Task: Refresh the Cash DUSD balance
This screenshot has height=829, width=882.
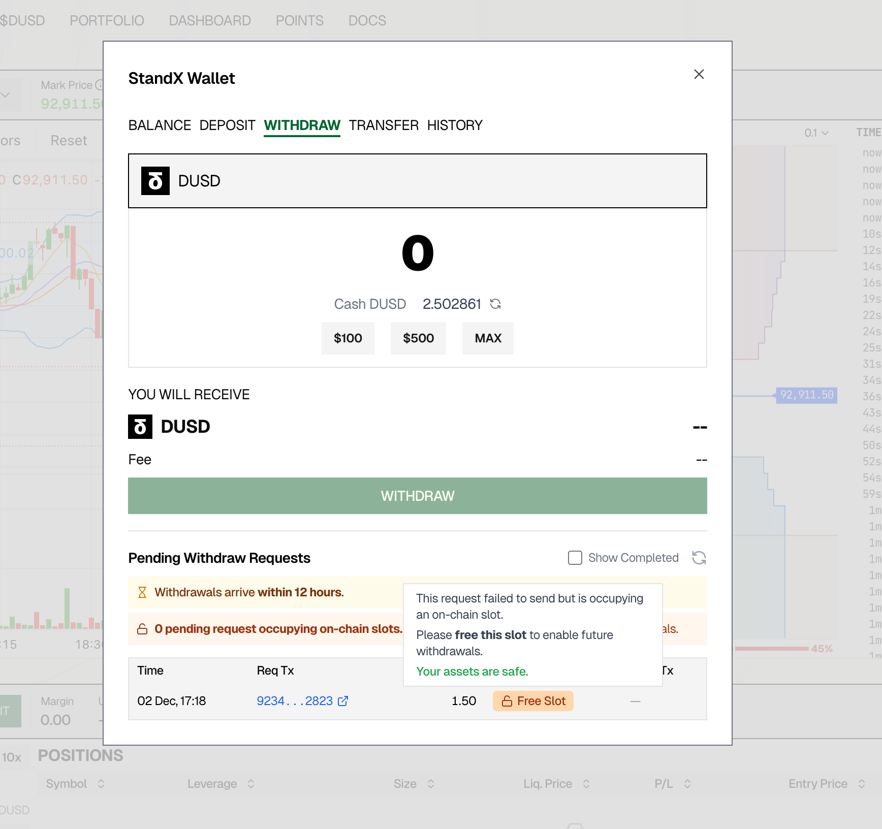Action: point(495,304)
